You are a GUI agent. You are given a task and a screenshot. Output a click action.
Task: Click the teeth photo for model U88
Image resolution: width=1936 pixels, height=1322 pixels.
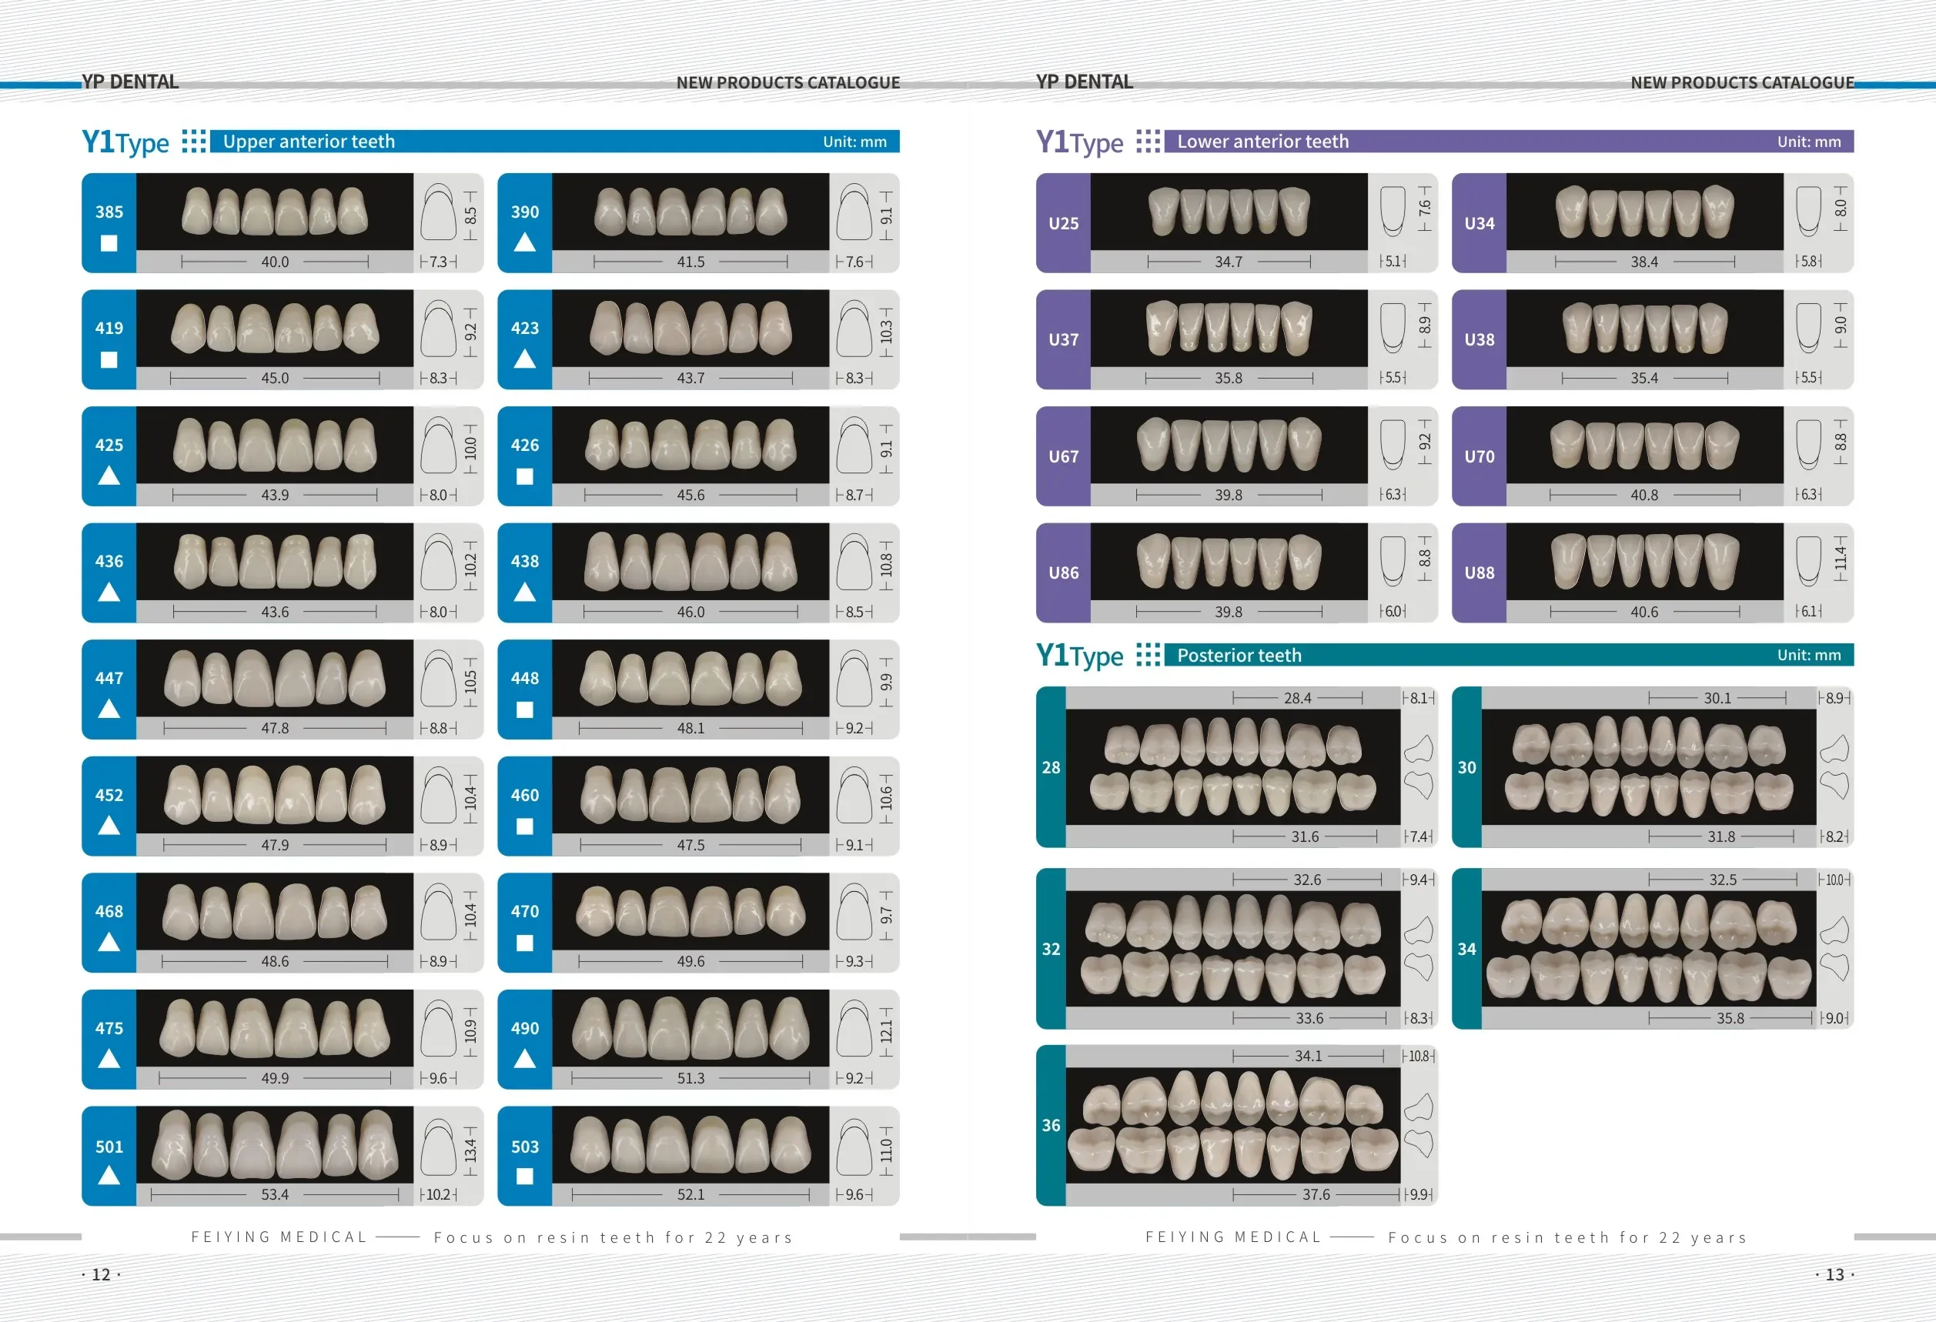[x=1644, y=561]
